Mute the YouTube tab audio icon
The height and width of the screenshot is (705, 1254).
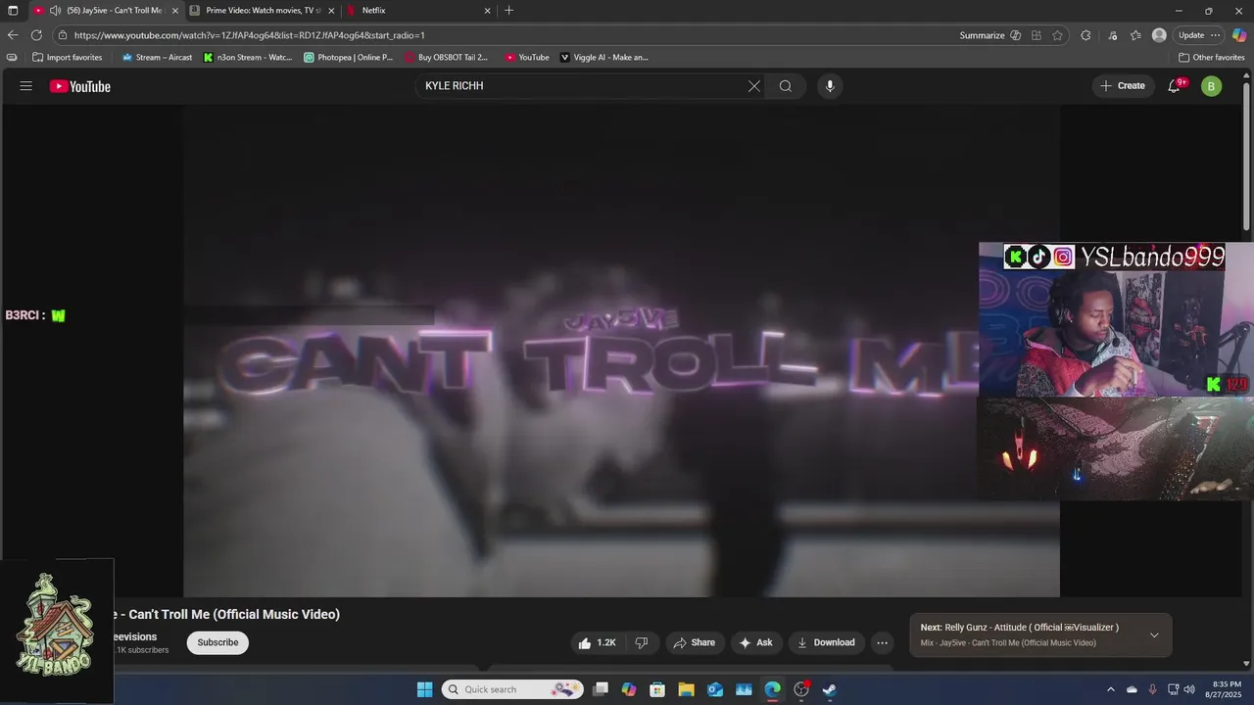pyautogui.click(x=55, y=11)
